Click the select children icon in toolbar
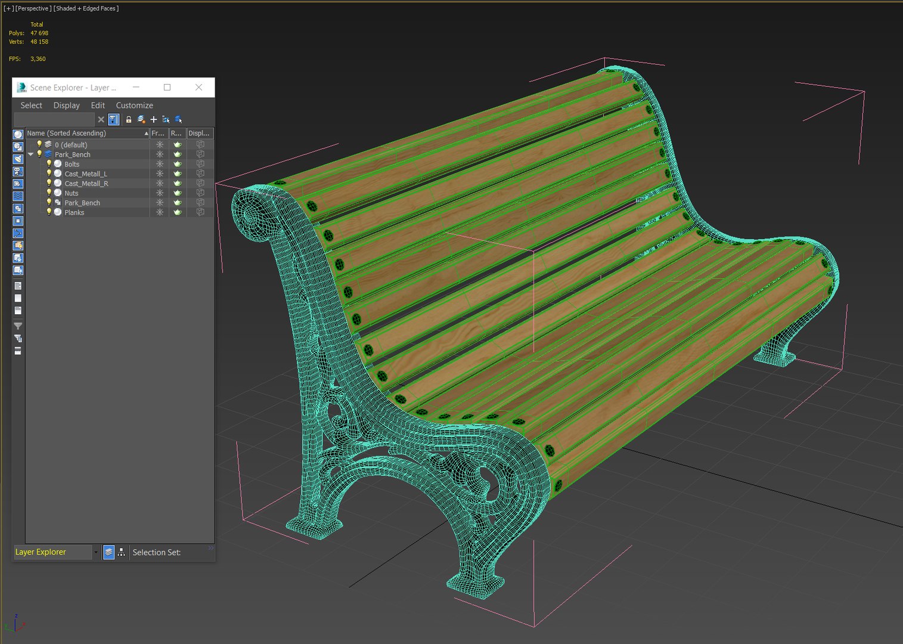The width and height of the screenshot is (903, 644). click(166, 119)
